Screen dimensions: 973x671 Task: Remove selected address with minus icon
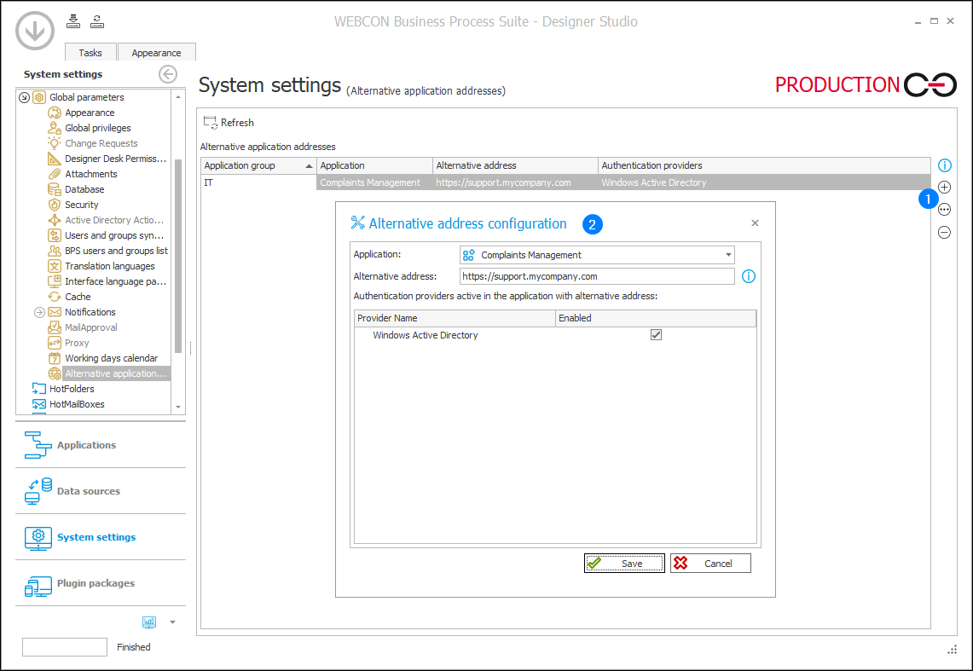click(945, 233)
